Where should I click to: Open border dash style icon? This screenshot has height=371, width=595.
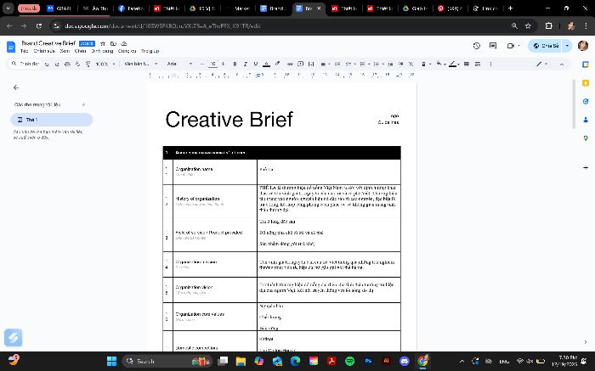point(478,64)
